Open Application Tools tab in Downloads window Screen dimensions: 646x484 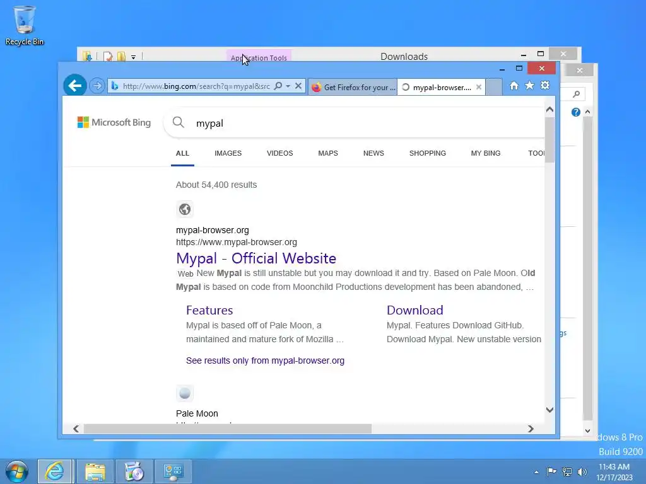[x=259, y=56]
